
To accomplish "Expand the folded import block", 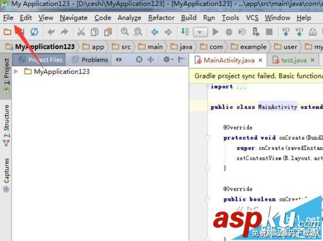I will (207, 87).
